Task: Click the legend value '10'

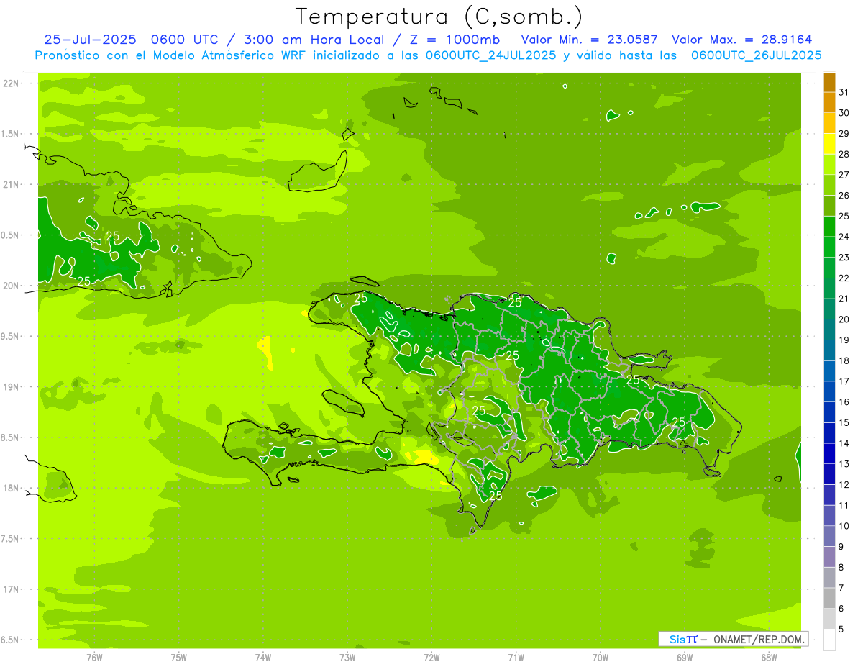Action: tap(844, 526)
